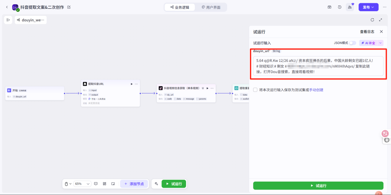Click the message output tag

189,99
